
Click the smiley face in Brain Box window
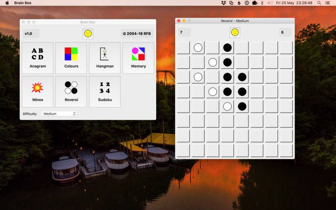(x=88, y=34)
